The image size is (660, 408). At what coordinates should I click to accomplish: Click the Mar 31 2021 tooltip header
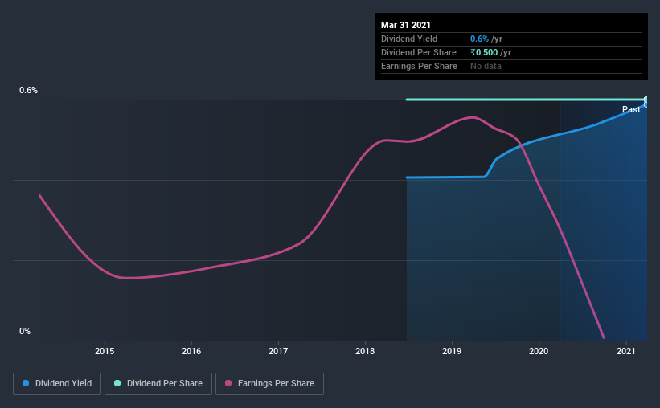point(406,25)
